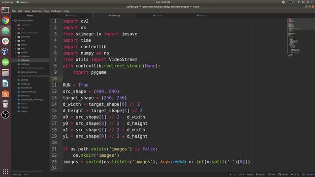Open models.py in the project tree
Image resolution: width=315 pixels, height=177 pixels.
25,84
